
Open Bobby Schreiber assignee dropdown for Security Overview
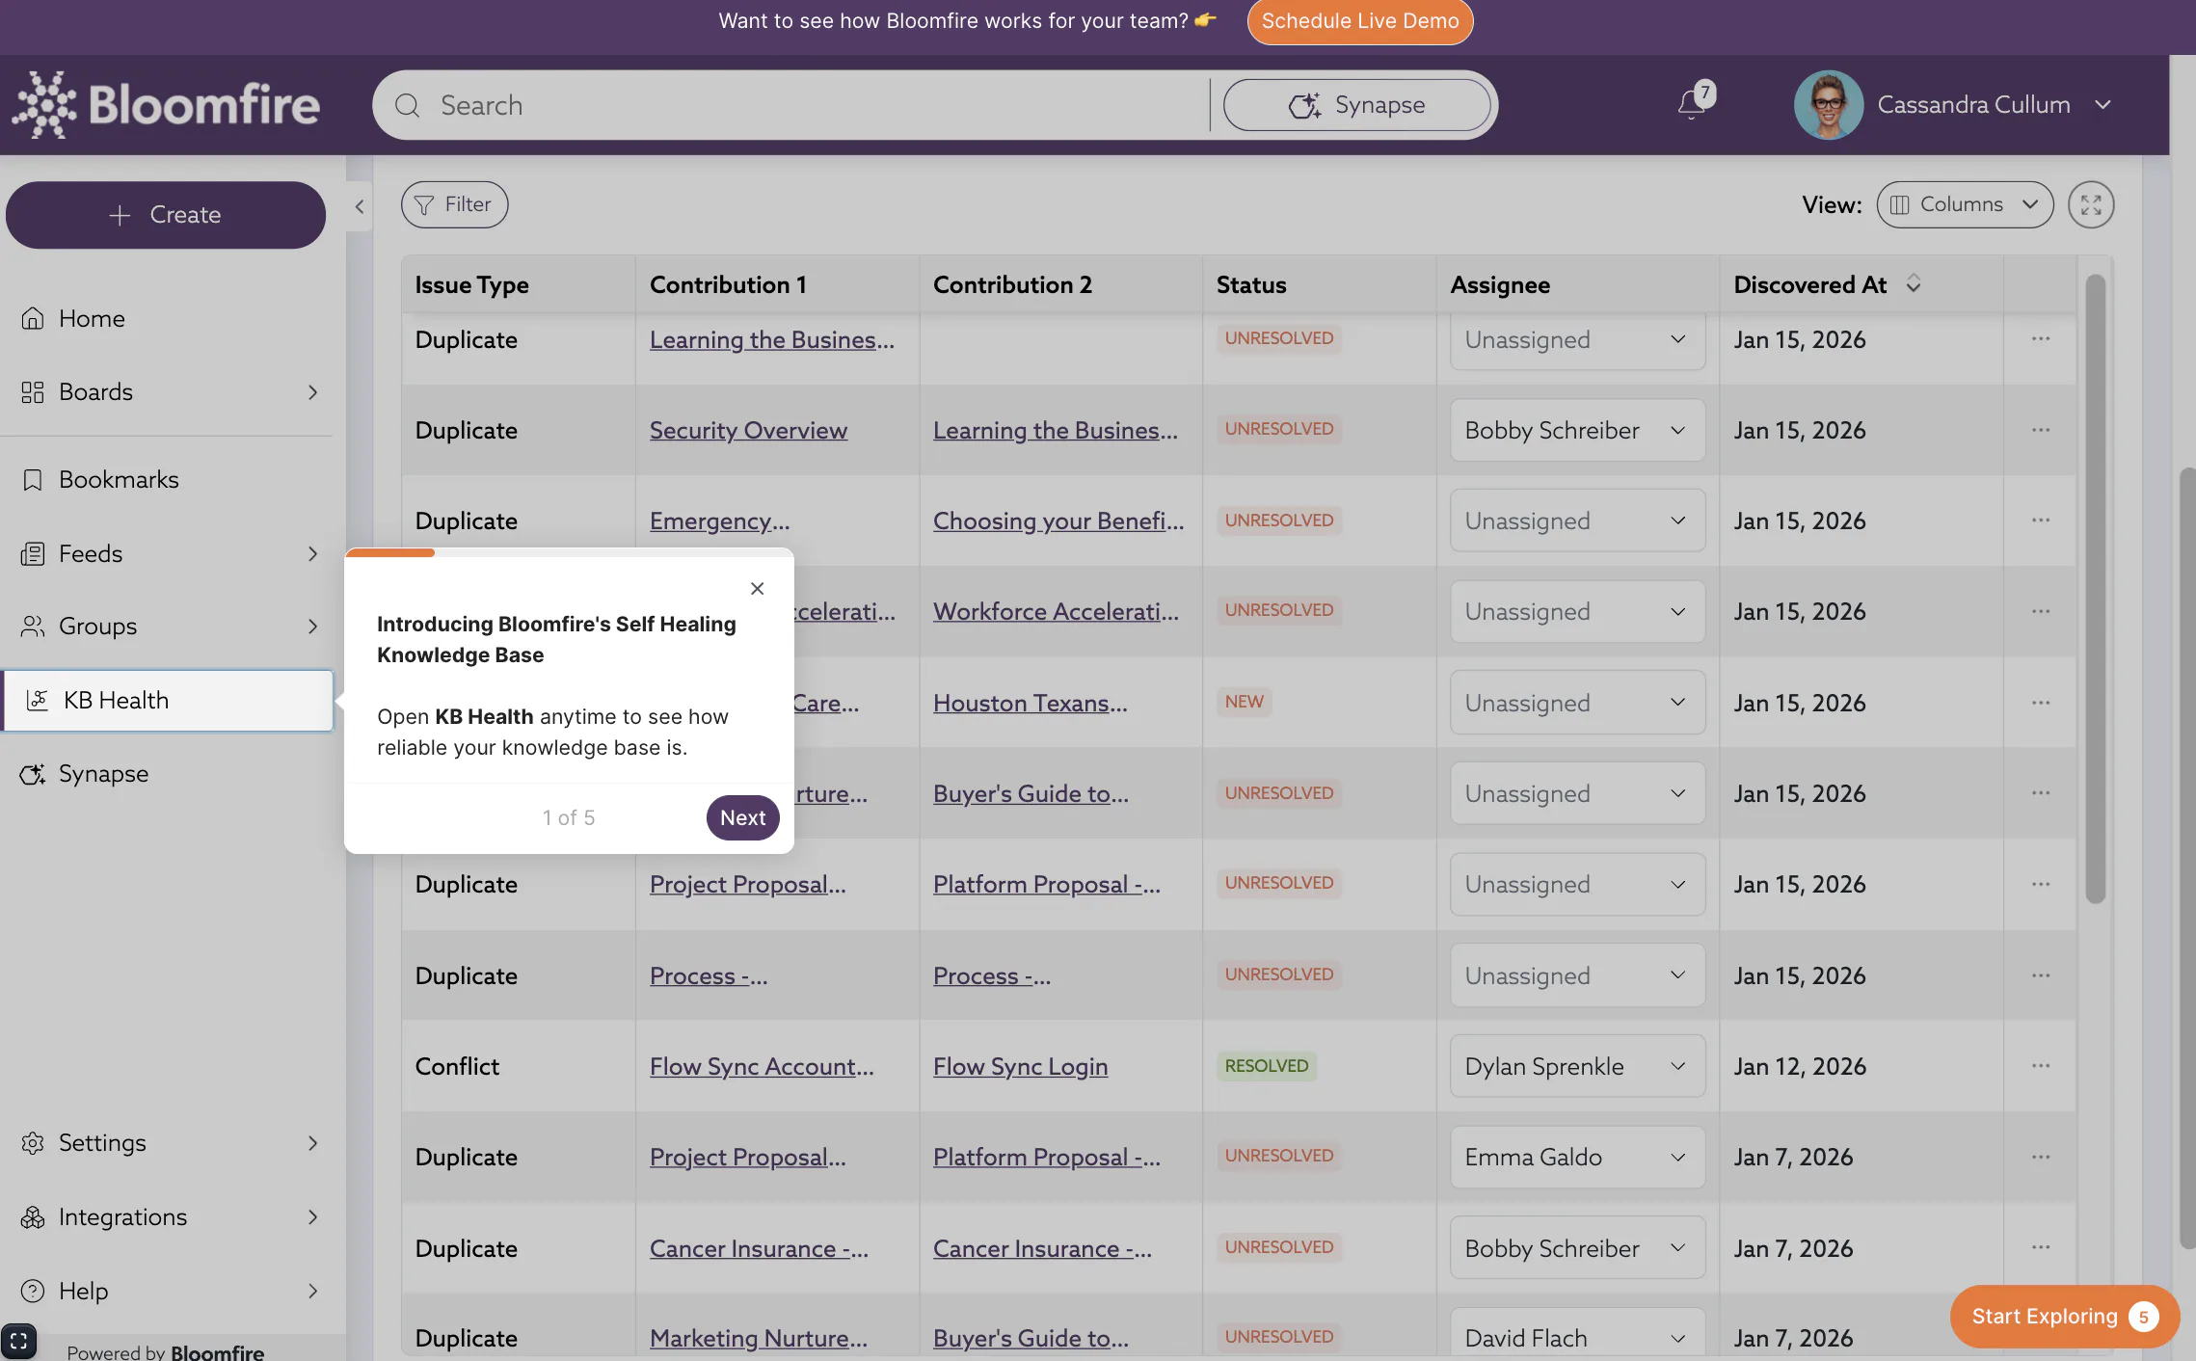1577,430
